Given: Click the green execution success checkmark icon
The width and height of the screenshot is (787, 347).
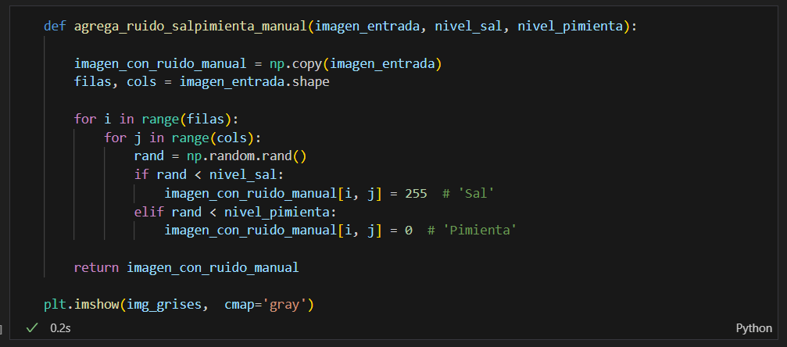Looking at the screenshot, I should 31,329.
